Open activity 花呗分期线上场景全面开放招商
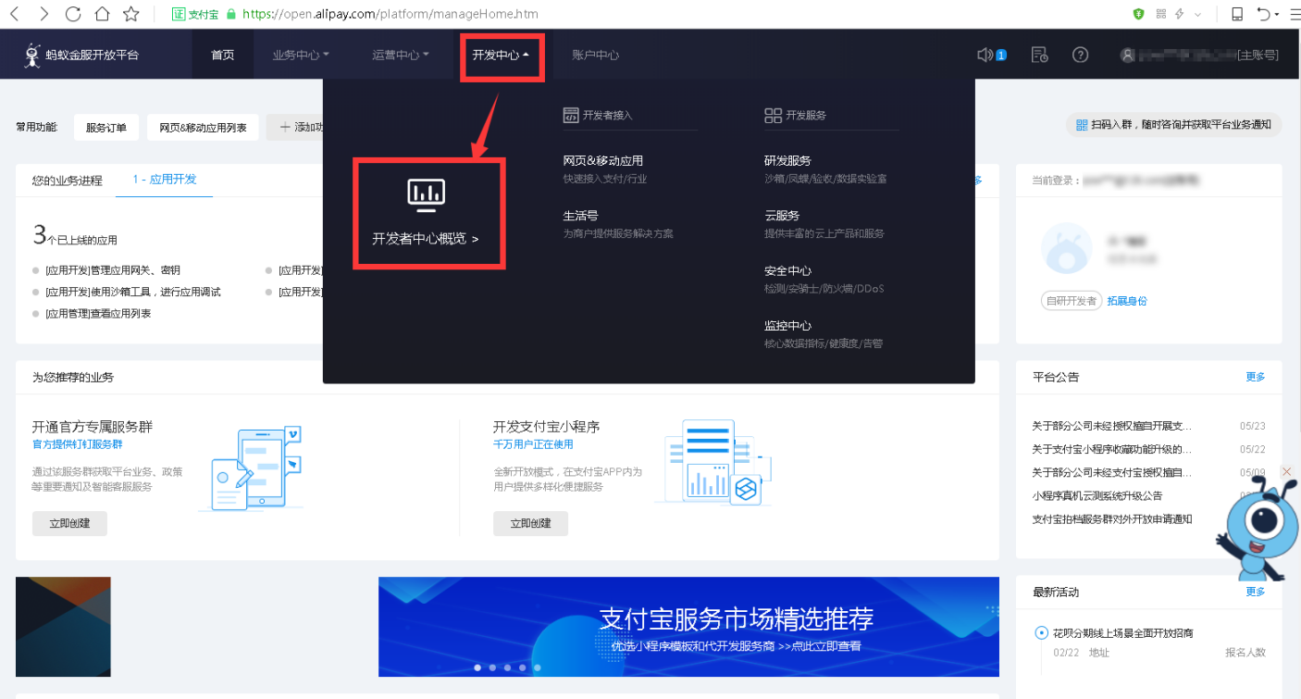 pos(1122,633)
